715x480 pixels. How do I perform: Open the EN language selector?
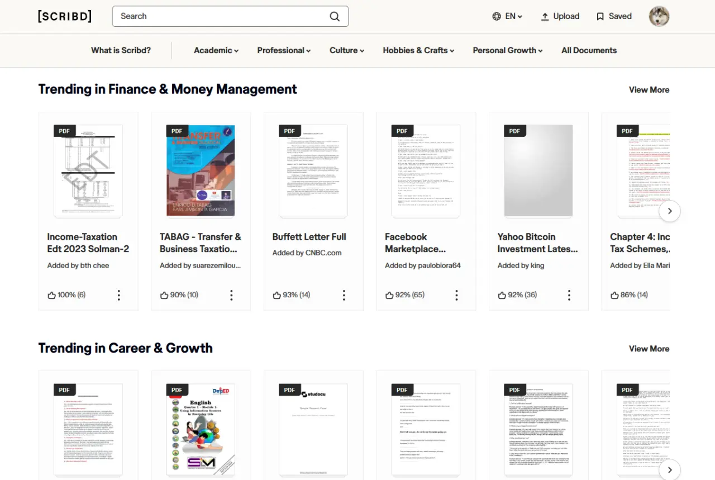pyautogui.click(x=507, y=16)
